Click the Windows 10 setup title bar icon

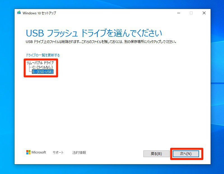pos(19,13)
